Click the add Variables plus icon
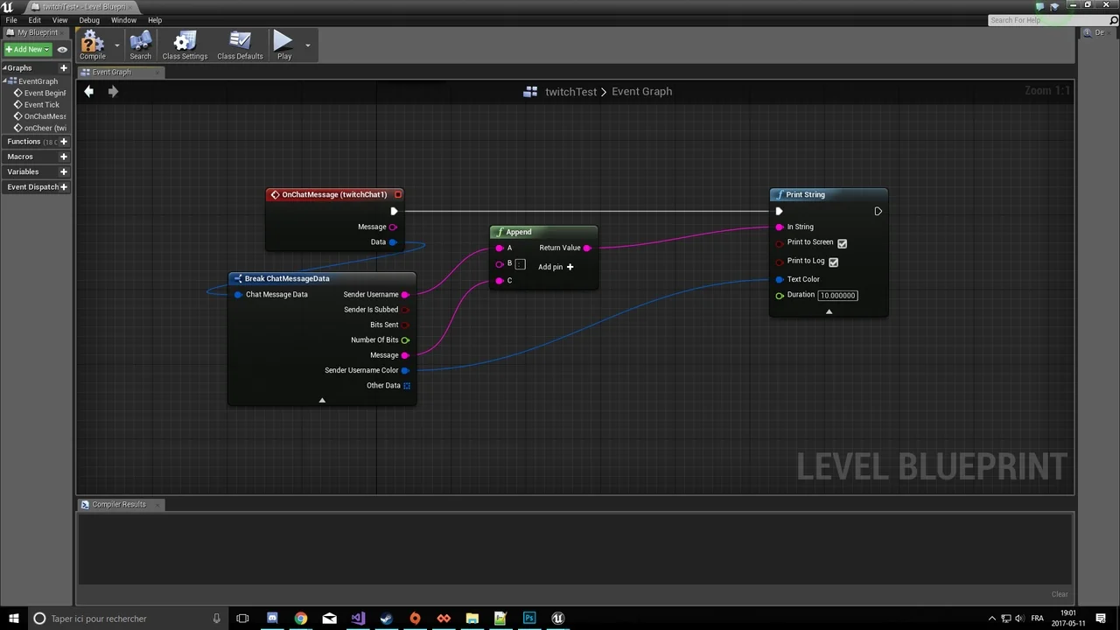This screenshot has width=1120, height=630. [x=63, y=171]
